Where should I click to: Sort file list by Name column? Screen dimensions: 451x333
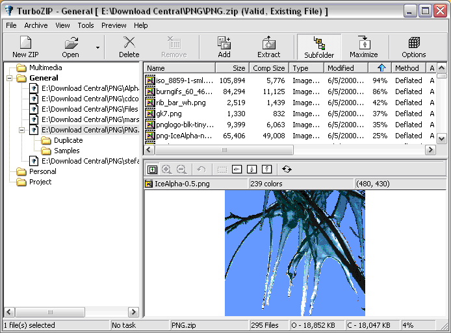click(179, 68)
